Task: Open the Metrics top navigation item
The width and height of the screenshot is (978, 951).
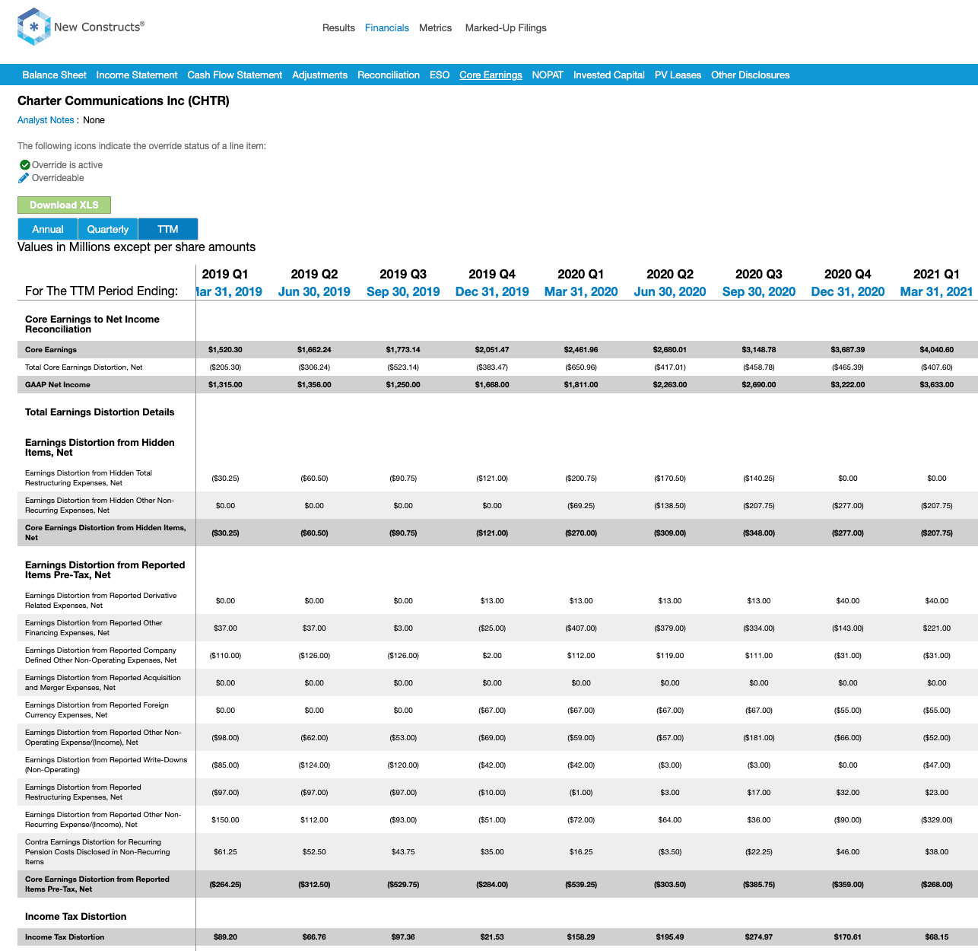Action: pos(436,28)
